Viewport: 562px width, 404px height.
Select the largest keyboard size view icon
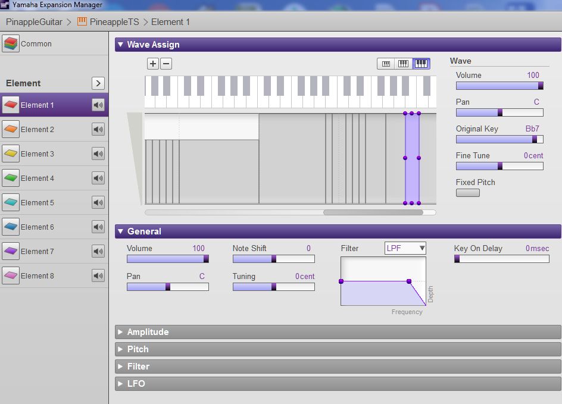421,64
